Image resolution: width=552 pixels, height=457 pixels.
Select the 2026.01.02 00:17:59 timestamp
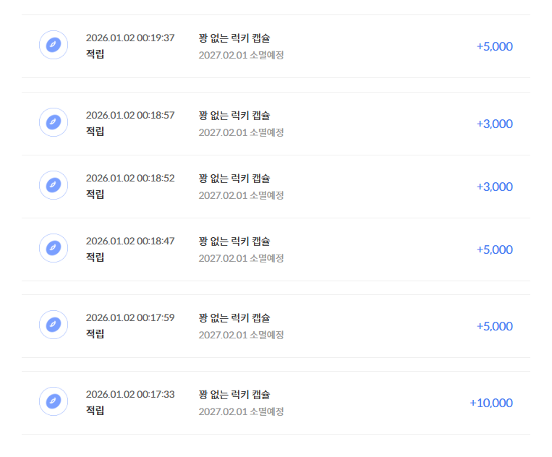[x=130, y=317]
